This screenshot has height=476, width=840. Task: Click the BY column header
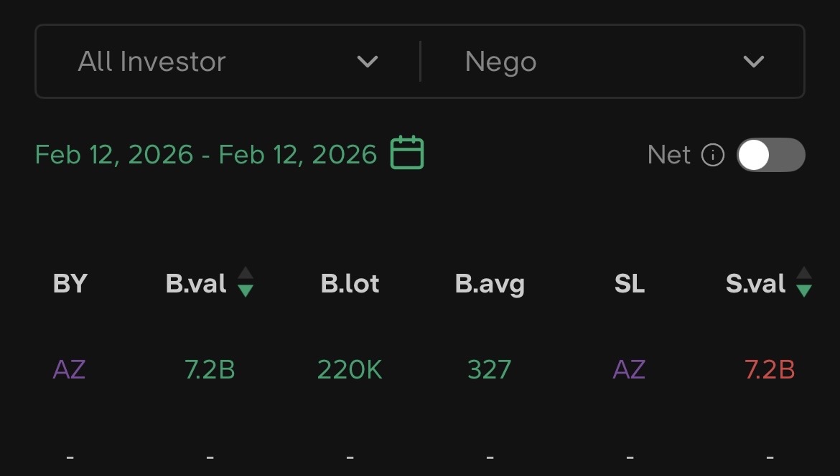(x=70, y=284)
